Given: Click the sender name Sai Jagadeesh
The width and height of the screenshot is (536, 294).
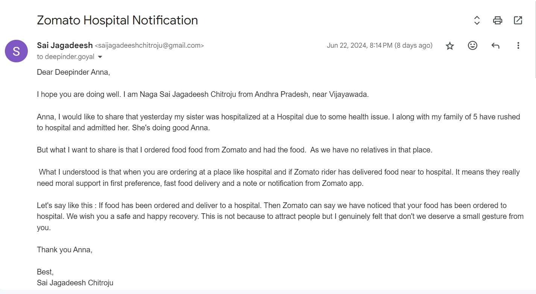Looking at the screenshot, I should (65, 45).
